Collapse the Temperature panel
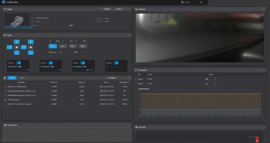This screenshot has width=270, height=143. coord(264,70)
